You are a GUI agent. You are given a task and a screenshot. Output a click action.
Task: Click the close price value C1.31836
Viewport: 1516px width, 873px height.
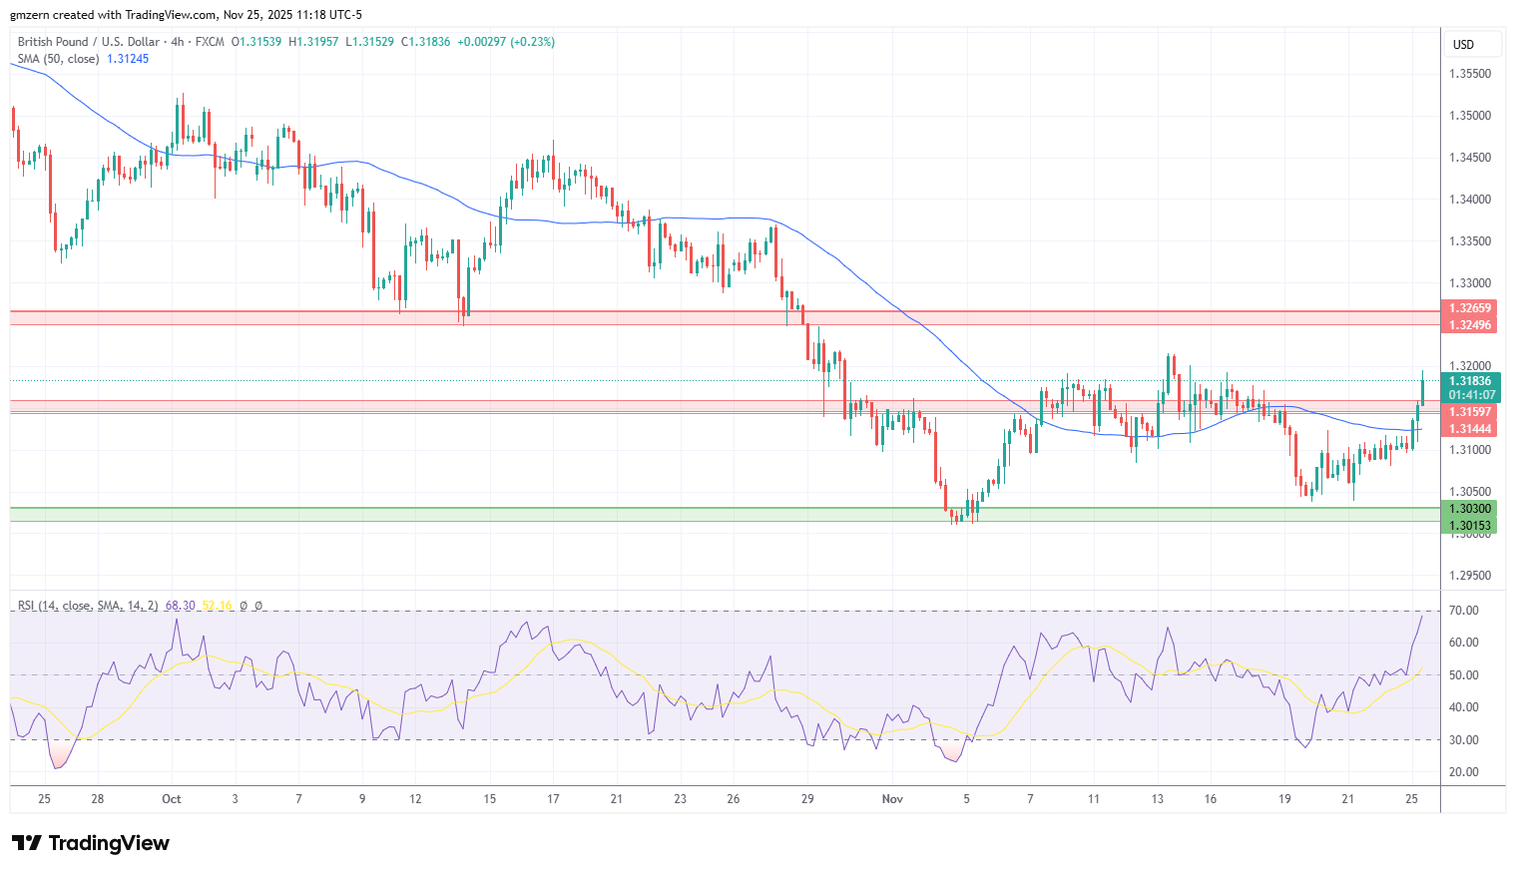click(x=426, y=42)
